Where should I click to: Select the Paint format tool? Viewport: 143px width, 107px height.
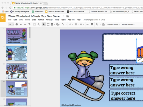29,25
